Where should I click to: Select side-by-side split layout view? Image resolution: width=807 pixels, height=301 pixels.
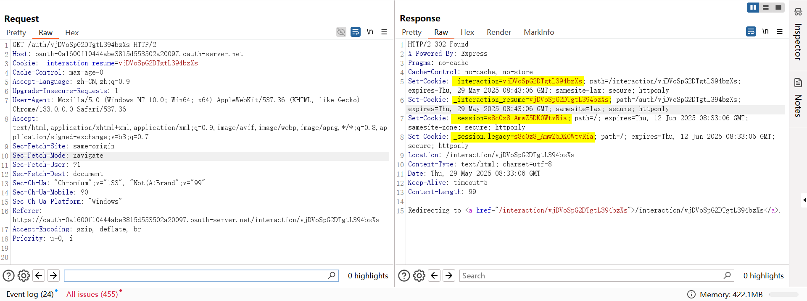coord(753,8)
